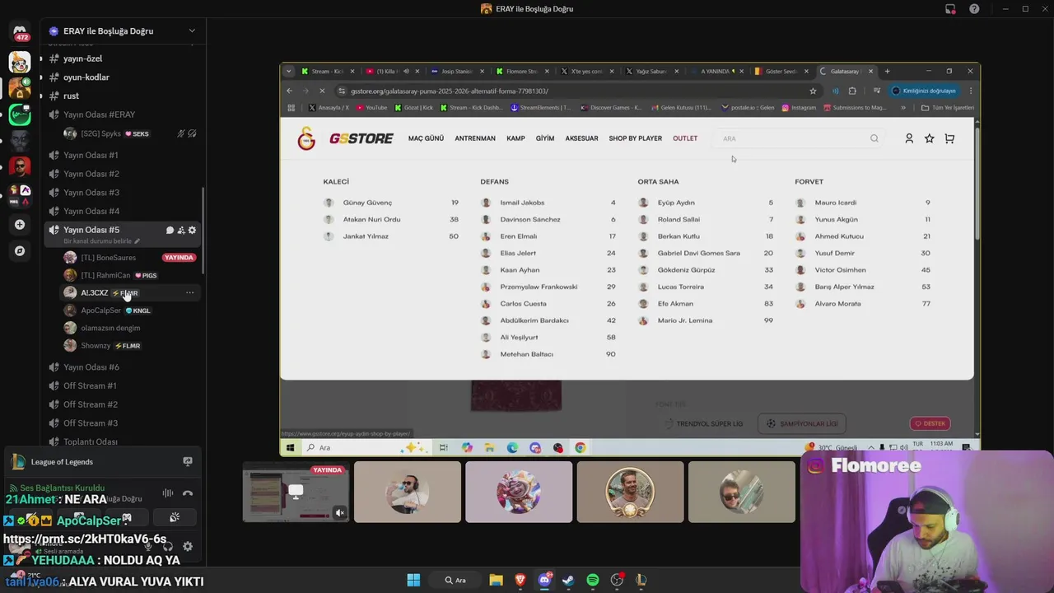This screenshot has height=593, width=1054.
Task: Edit Yayın Odası #5 channel settings gear
Action: pyautogui.click(x=193, y=230)
